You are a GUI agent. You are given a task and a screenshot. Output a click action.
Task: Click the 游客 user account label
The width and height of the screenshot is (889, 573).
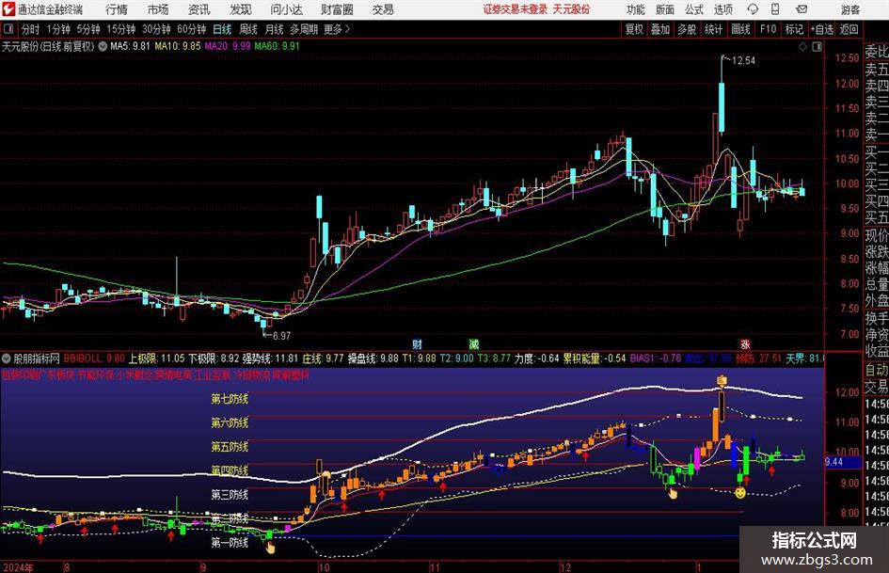point(850,9)
